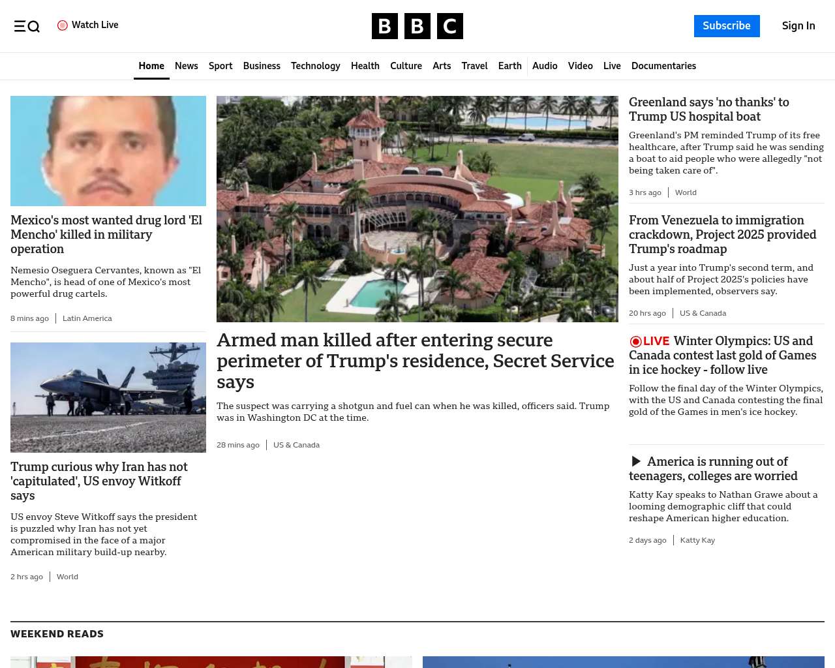
Task: Open the Documentaries menu item
Action: pos(663,66)
